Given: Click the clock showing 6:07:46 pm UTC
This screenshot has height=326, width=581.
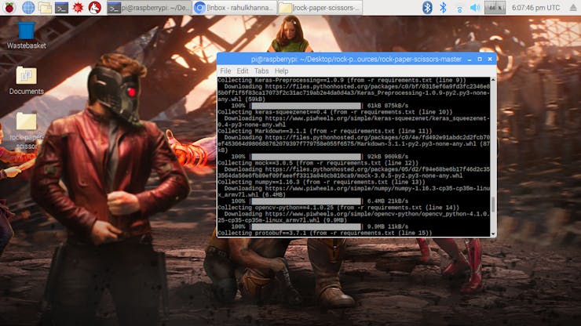Looking at the screenshot, I should pyautogui.click(x=535, y=7).
